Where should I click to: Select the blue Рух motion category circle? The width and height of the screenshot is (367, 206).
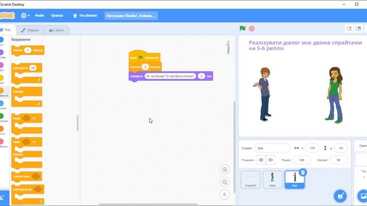2,39
